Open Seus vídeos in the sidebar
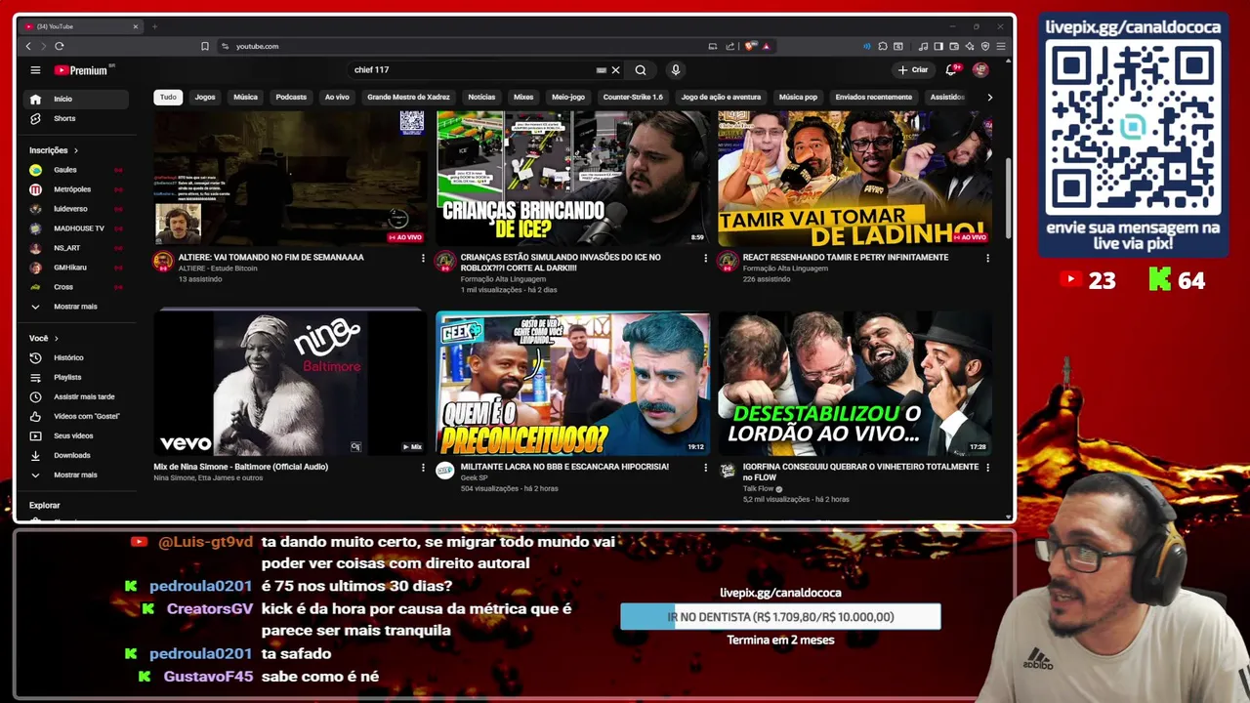 75,435
